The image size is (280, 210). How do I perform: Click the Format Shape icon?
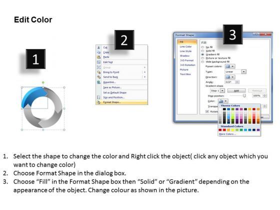click(x=98, y=102)
